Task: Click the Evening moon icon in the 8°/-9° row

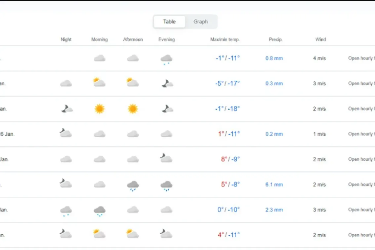Action: pos(166,158)
